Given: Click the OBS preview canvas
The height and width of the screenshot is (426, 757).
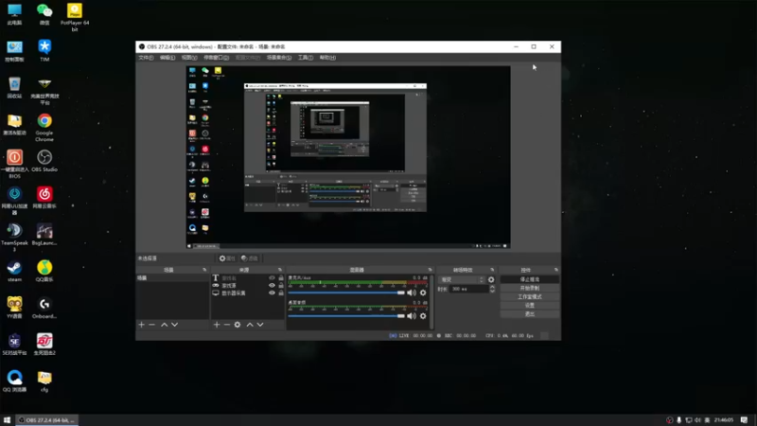Looking at the screenshot, I should click(x=348, y=157).
